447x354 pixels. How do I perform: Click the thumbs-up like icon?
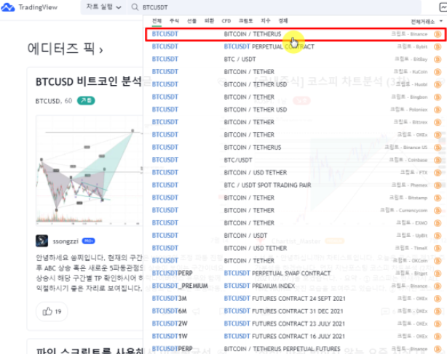tap(48, 311)
